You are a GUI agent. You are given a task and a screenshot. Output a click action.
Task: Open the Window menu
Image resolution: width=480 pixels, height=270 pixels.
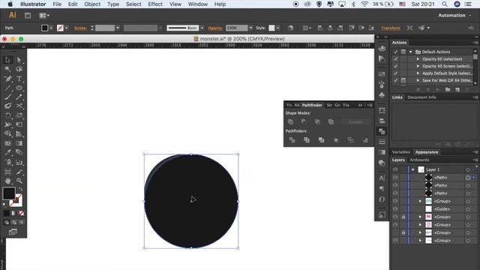click(x=198, y=4)
